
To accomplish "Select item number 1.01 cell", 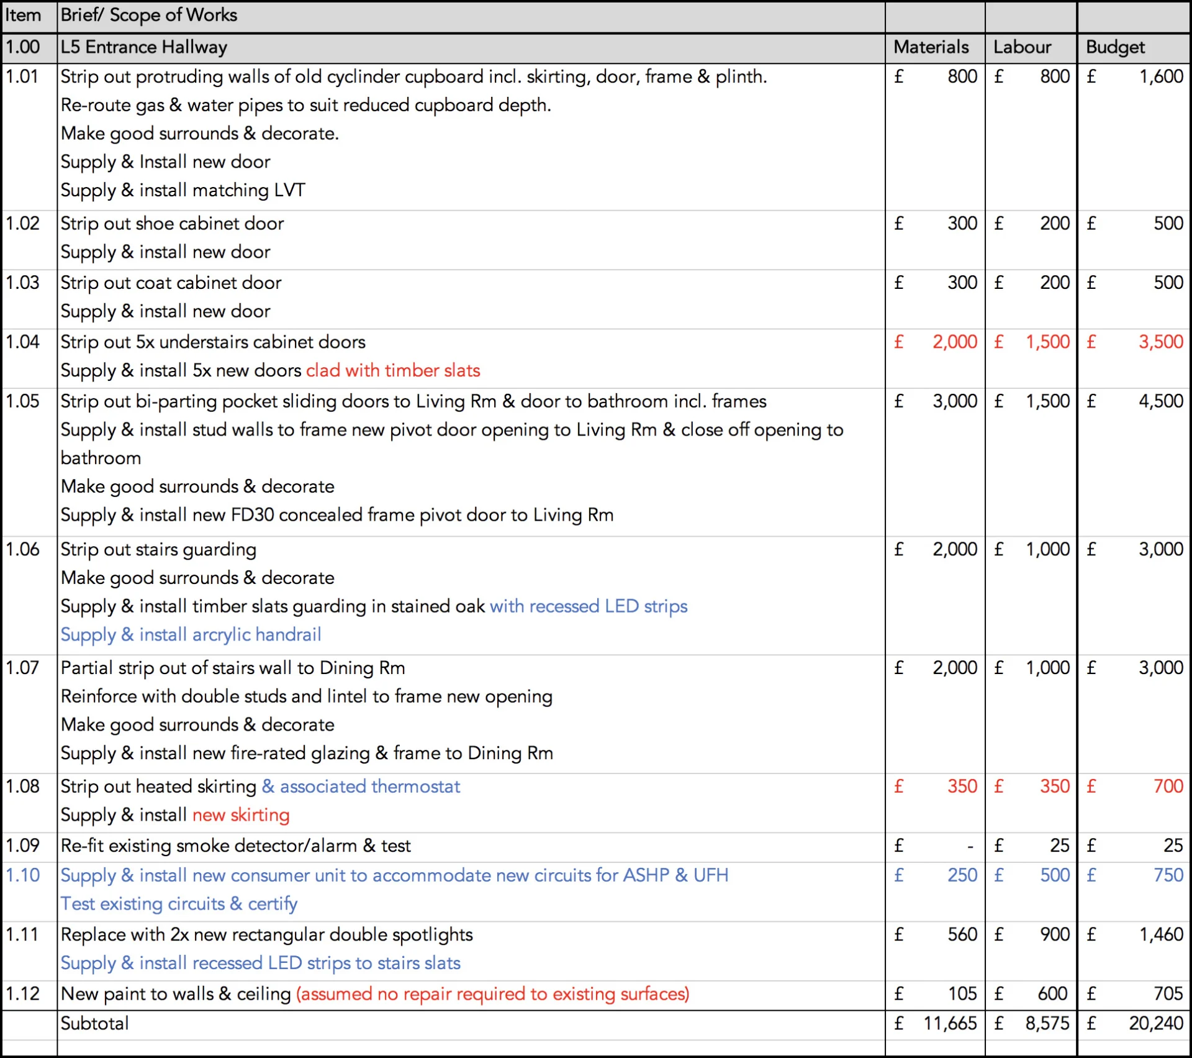I will point(22,76).
